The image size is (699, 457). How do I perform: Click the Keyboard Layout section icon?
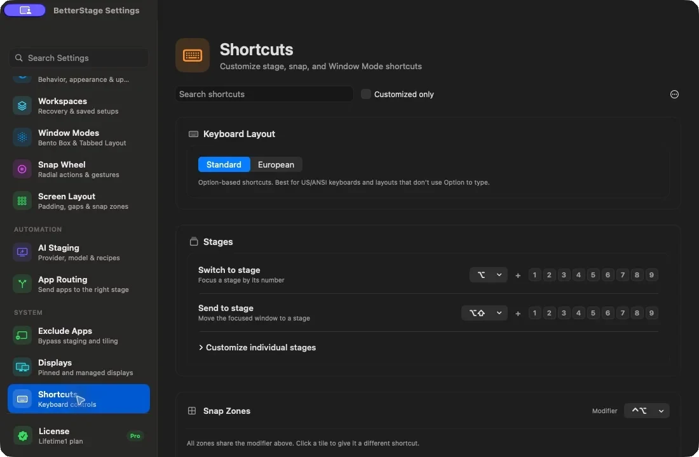click(x=193, y=134)
